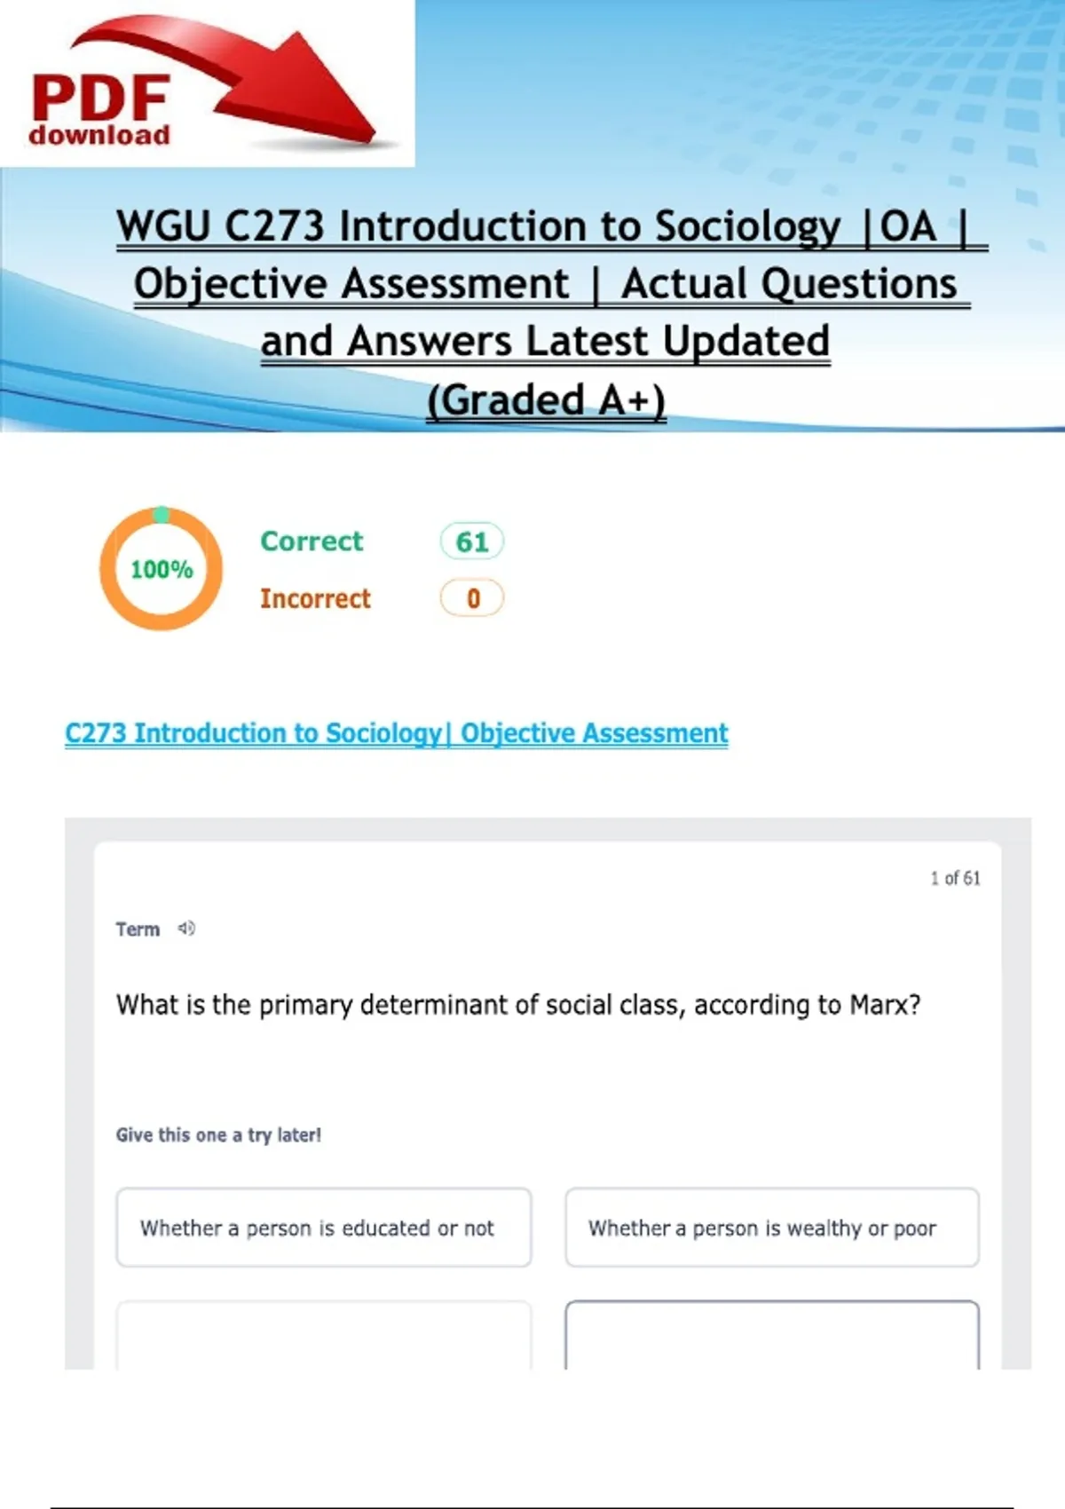The width and height of the screenshot is (1065, 1509).
Task: Click the green marker atop the score ring
Action: pos(162,515)
